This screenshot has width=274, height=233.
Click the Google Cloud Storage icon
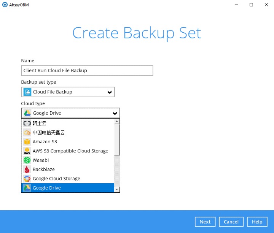pos(27,179)
